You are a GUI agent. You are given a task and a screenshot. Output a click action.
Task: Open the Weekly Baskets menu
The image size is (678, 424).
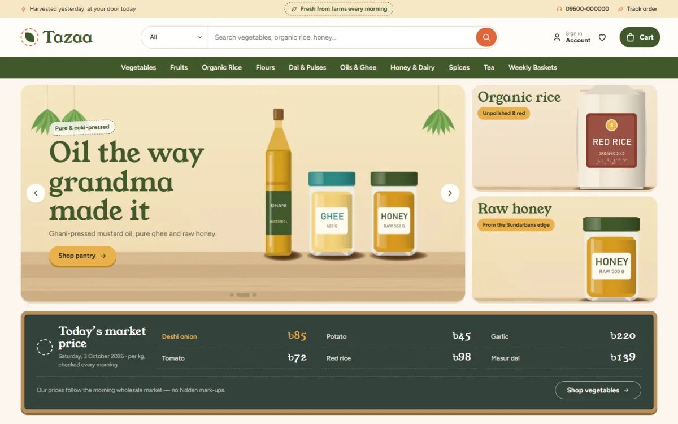533,67
